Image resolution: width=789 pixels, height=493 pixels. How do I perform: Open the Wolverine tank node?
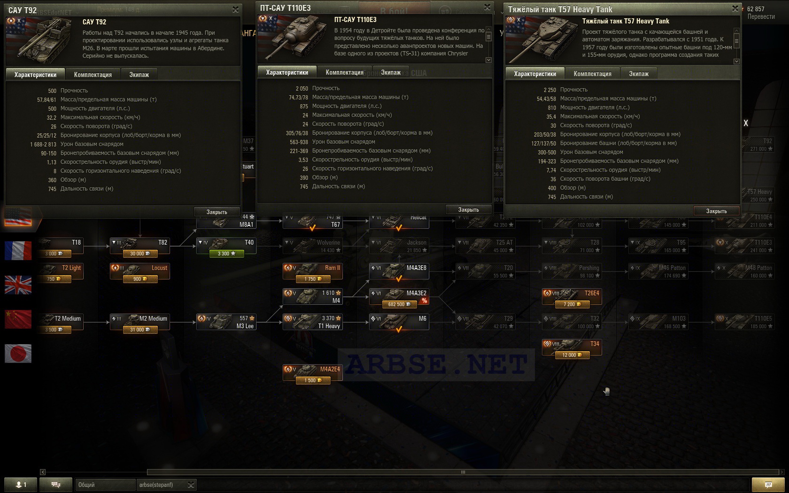tap(313, 246)
